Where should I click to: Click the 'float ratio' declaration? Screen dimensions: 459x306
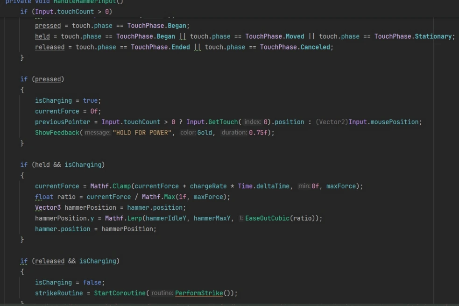coord(55,197)
